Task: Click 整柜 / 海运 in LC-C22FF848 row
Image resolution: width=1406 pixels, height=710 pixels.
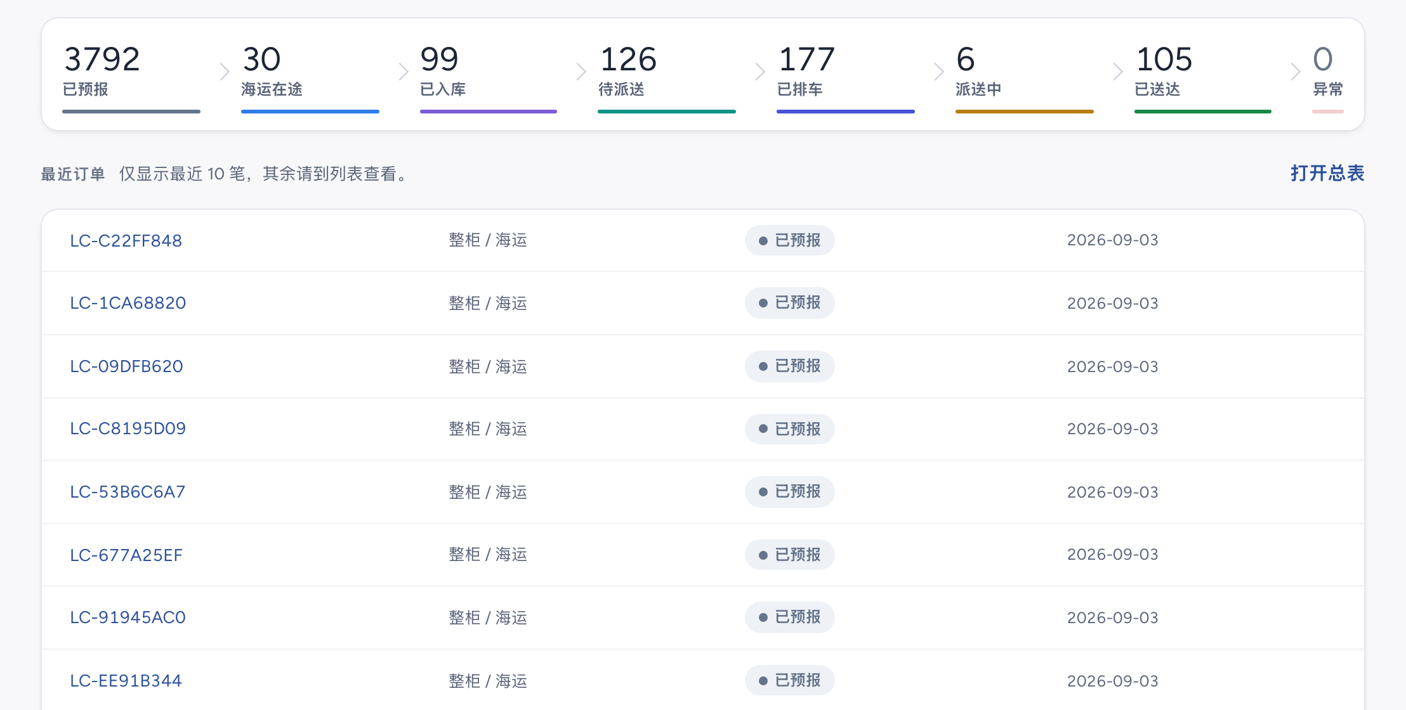Action: (488, 240)
